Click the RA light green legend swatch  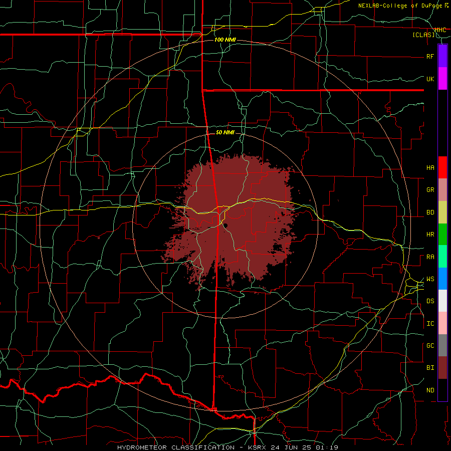tap(442, 257)
